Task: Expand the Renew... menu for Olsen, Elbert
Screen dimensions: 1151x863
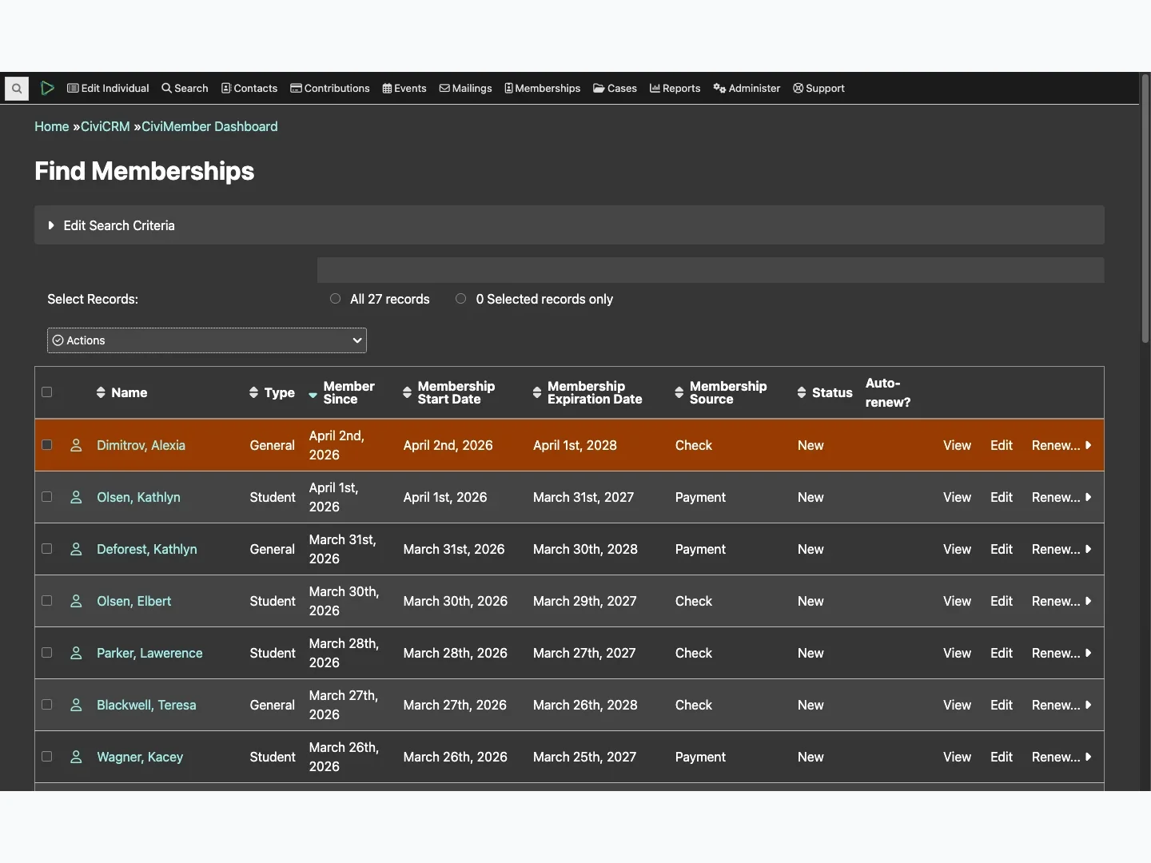Action: pyautogui.click(x=1061, y=601)
